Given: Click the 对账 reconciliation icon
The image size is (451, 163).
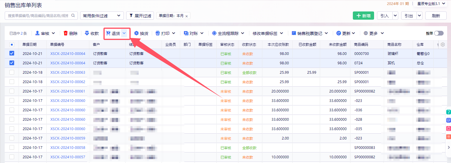Looking at the screenshot, I should tap(186, 33).
